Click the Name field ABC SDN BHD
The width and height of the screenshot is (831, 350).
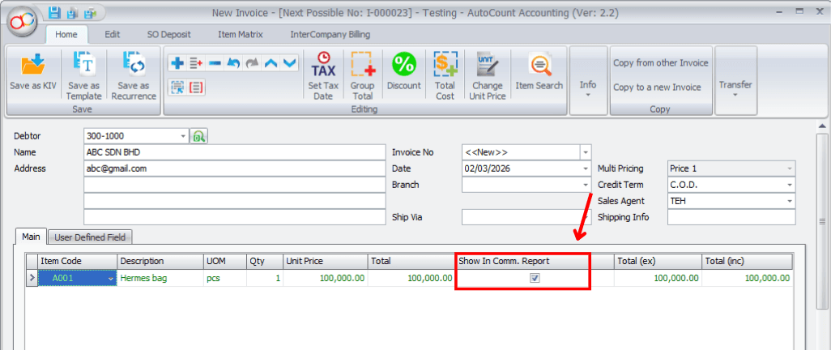click(234, 153)
